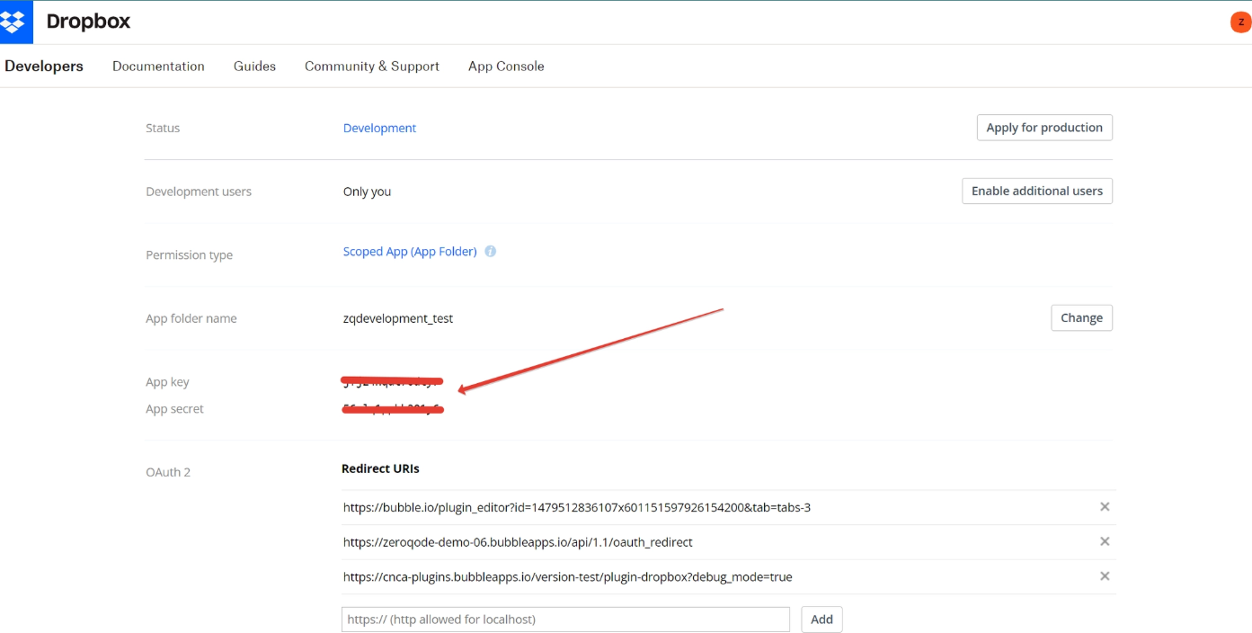This screenshot has width=1252, height=633.
Task: Click Enable additional users button
Action: click(x=1037, y=191)
